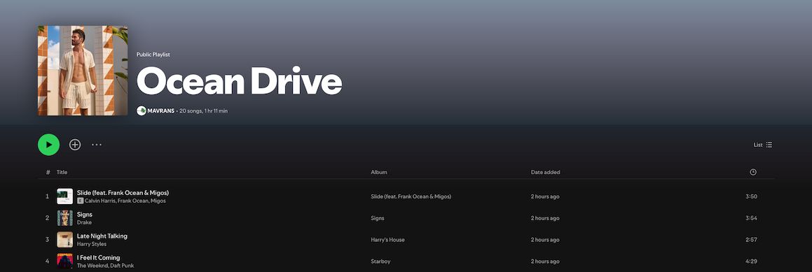Click date added on Late Night Talking row
Viewport: 812px width, 272px height.
tap(545, 240)
